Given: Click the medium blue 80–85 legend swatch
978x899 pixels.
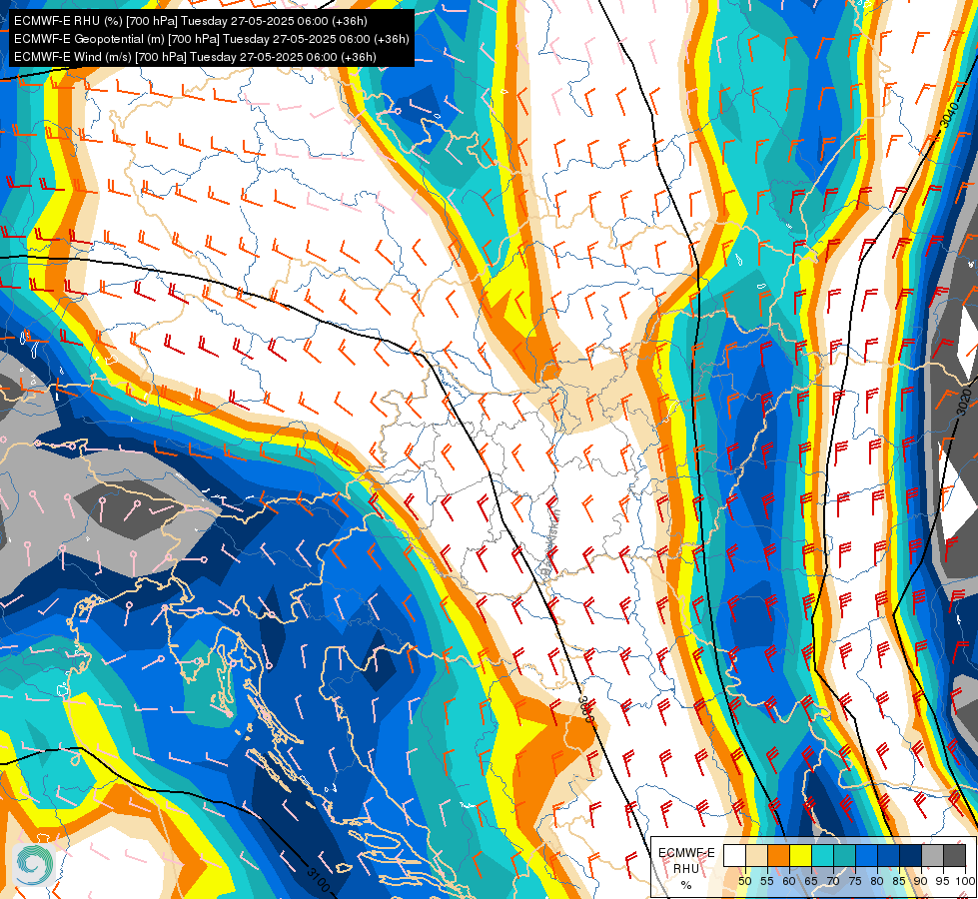Looking at the screenshot, I should tap(888, 855).
